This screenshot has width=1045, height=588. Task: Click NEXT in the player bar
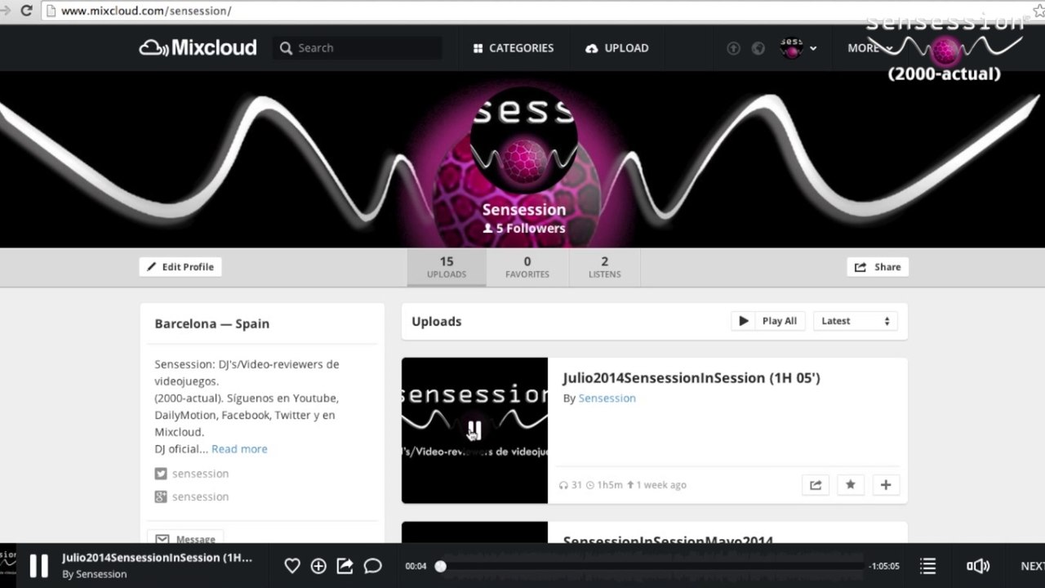click(x=1033, y=566)
